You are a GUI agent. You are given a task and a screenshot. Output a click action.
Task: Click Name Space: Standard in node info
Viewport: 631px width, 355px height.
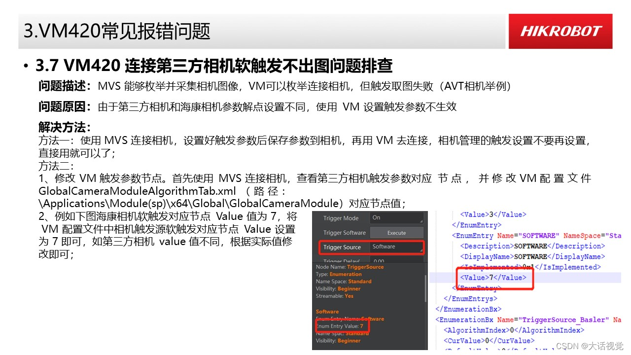point(344,282)
